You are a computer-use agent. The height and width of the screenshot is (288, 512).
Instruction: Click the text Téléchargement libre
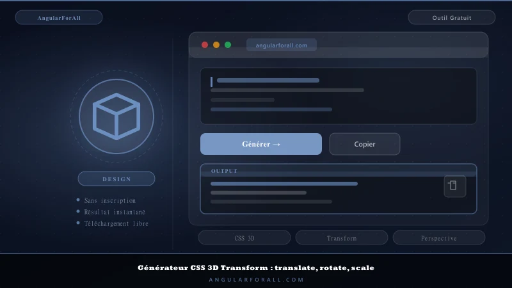tap(116, 223)
